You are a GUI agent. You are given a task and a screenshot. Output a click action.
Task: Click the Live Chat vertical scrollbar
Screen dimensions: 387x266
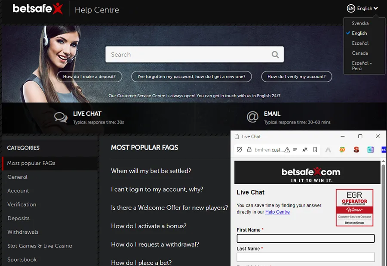(x=383, y=212)
